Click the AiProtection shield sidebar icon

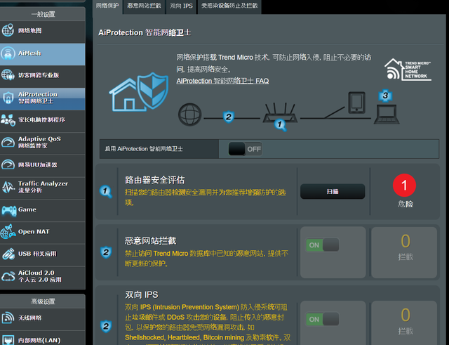8,98
